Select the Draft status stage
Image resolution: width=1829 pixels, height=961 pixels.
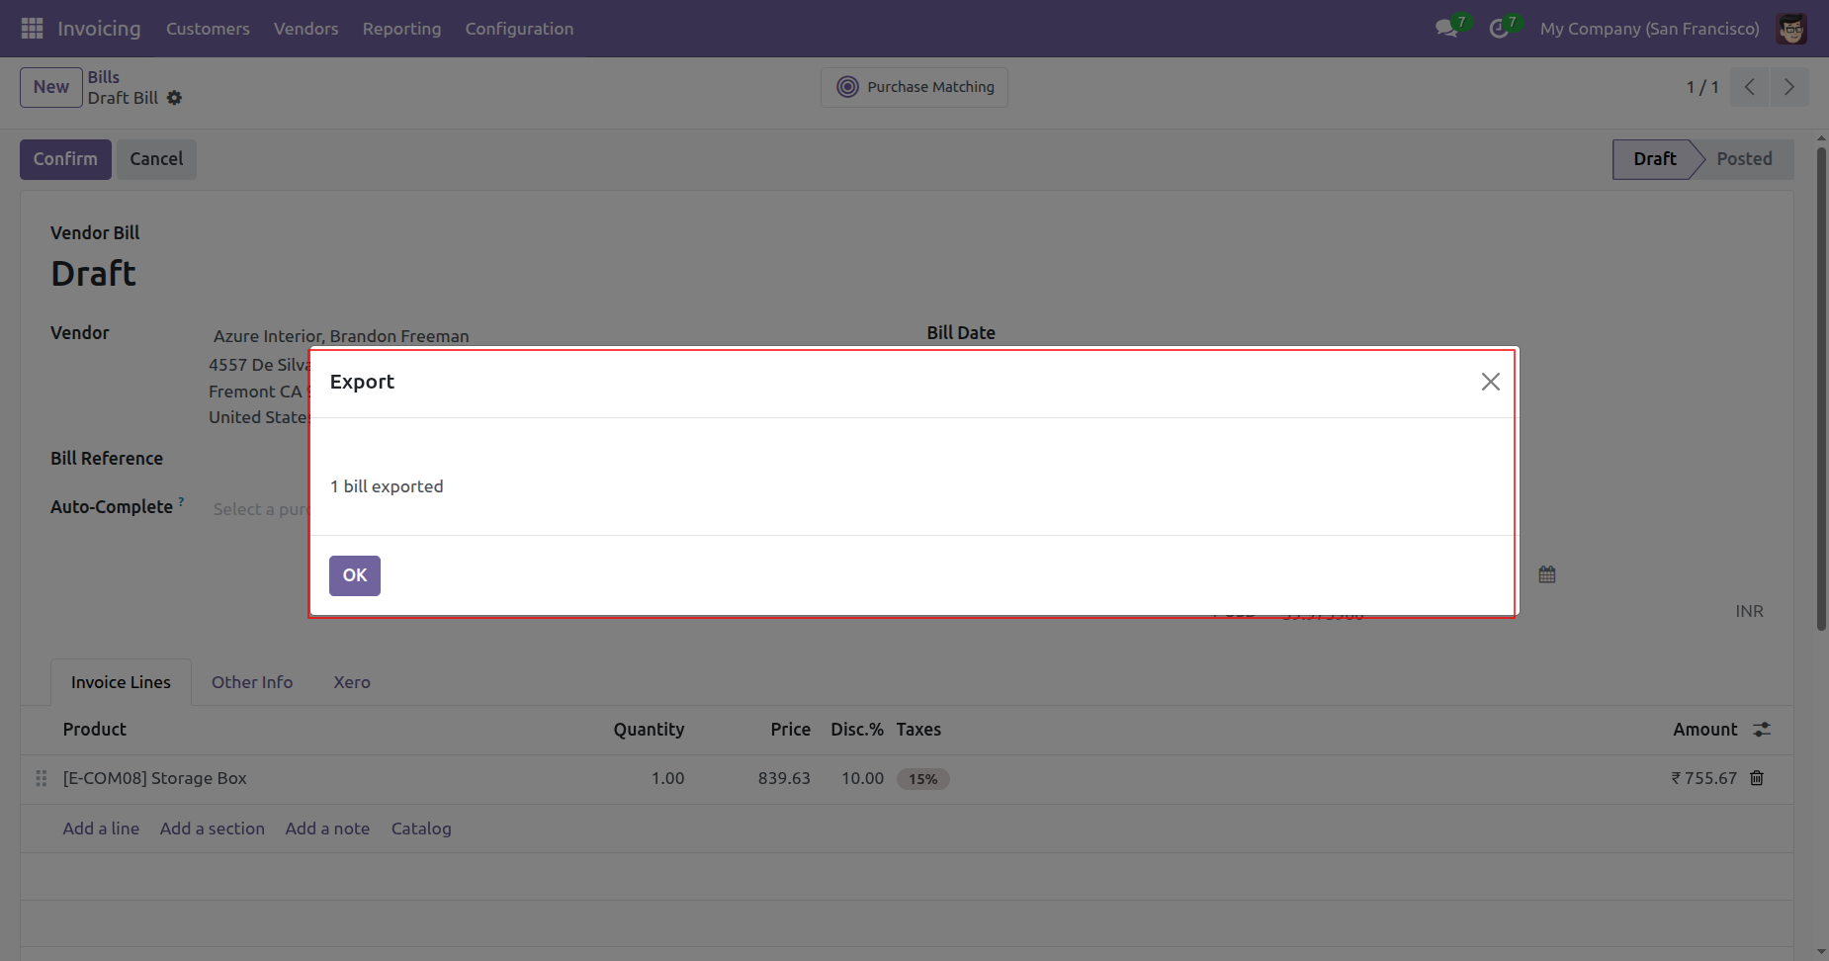tap(1655, 159)
